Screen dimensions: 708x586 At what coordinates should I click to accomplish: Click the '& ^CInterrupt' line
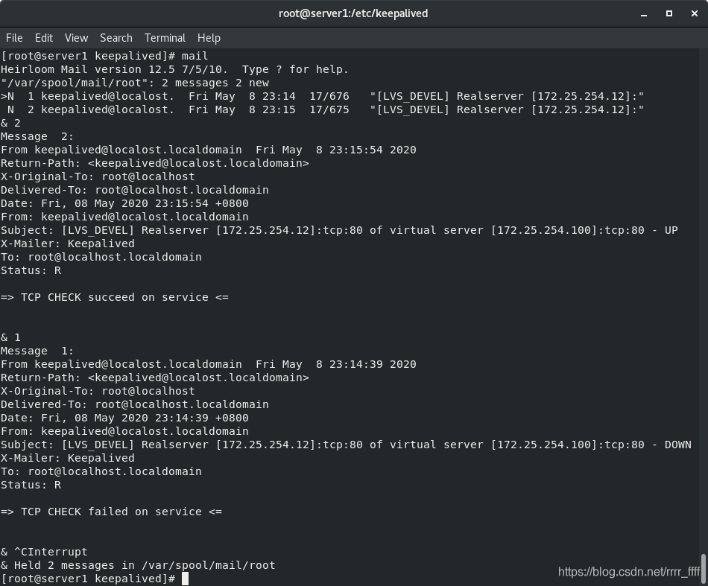coord(44,552)
